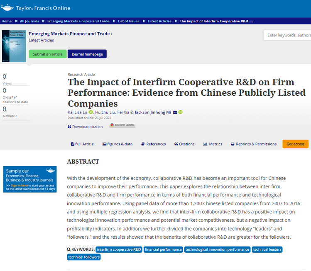Screen dimensions: 311x271
Task: Open Reprints & Permissions
Action: coord(253,144)
